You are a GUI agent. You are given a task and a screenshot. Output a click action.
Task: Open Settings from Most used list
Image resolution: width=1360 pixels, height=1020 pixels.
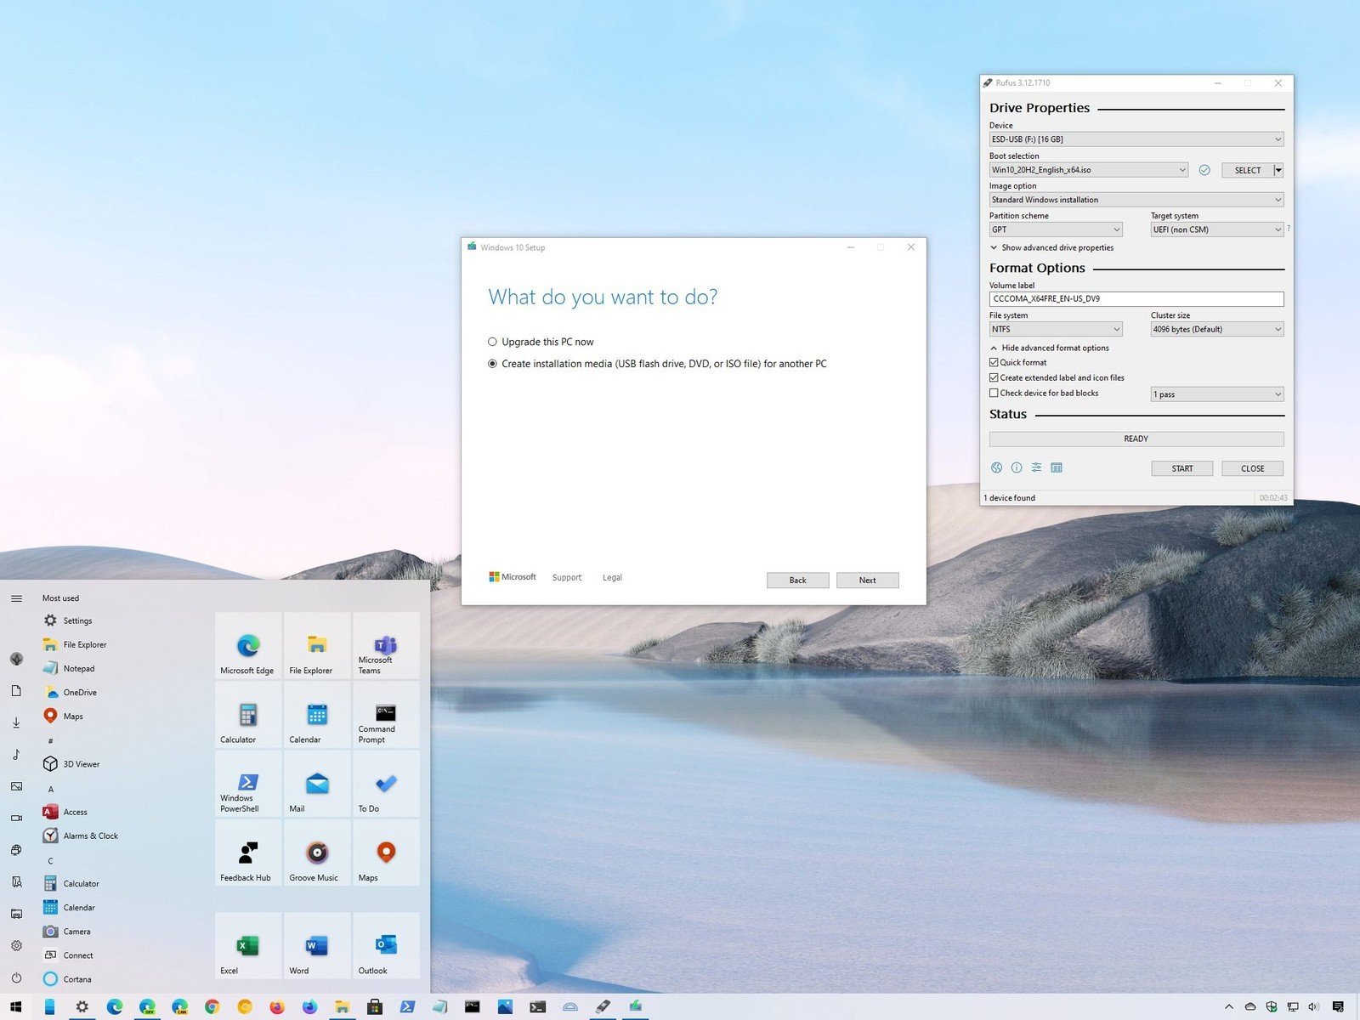tap(76, 620)
